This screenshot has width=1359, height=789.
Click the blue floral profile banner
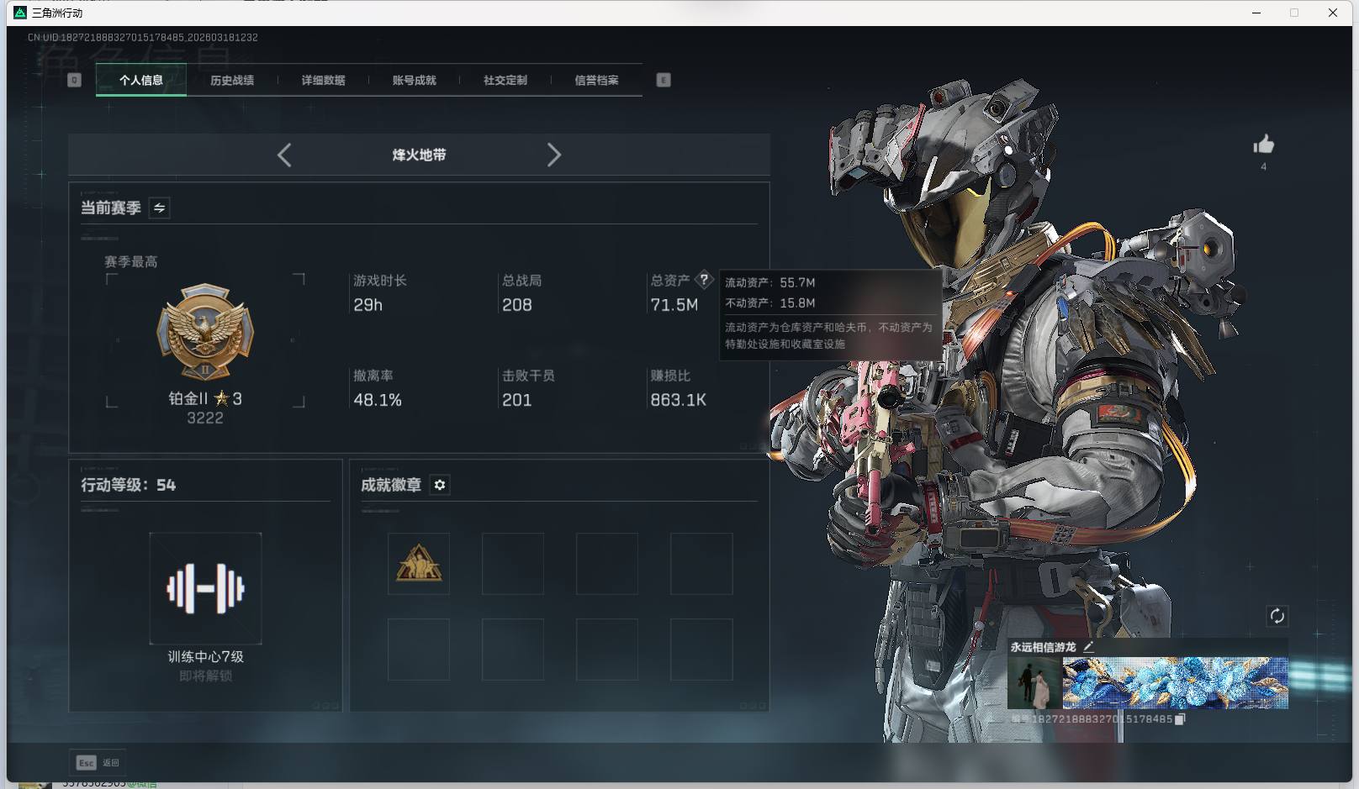tap(1175, 683)
